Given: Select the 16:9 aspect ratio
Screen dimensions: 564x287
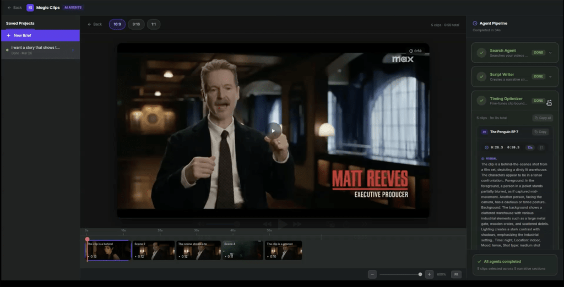Looking at the screenshot, I should 117,24.
